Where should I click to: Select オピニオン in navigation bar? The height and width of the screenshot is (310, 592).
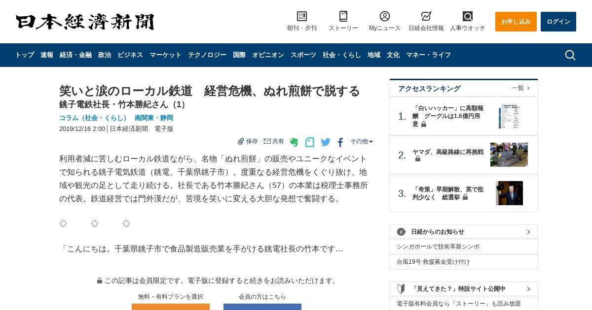point(268,55)
